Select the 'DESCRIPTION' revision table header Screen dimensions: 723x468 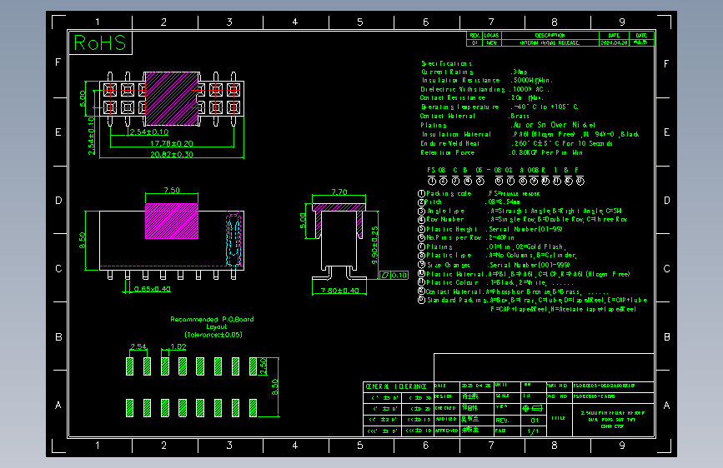550,35
